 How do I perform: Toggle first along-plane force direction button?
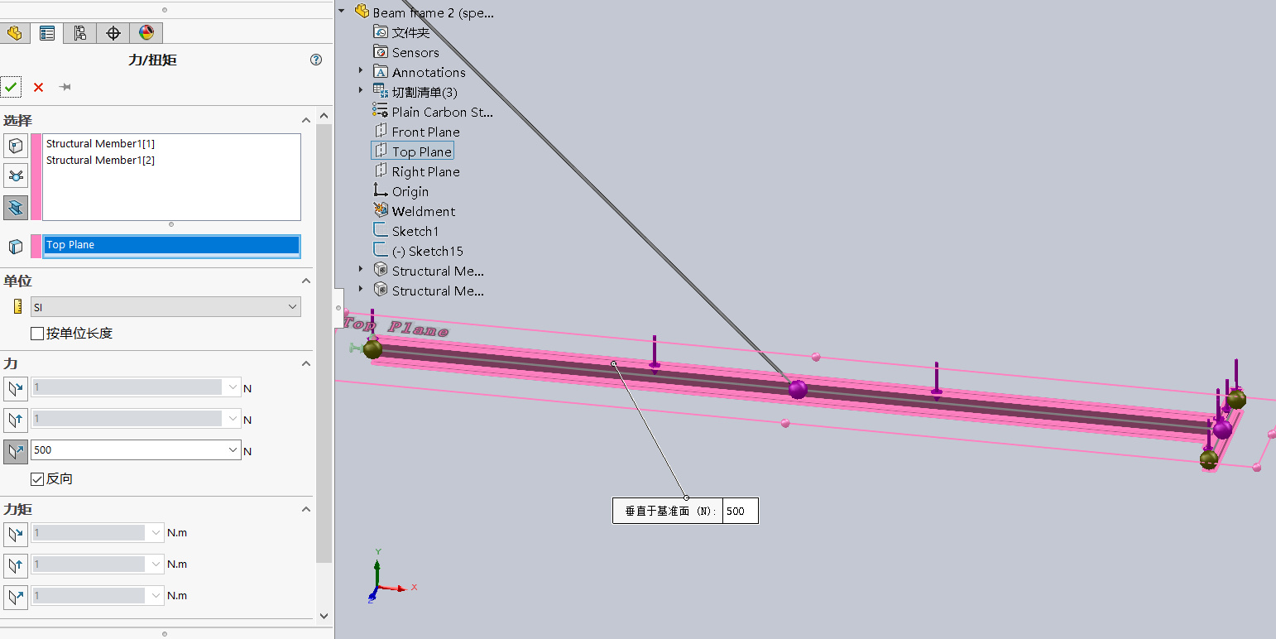point(16,388)
